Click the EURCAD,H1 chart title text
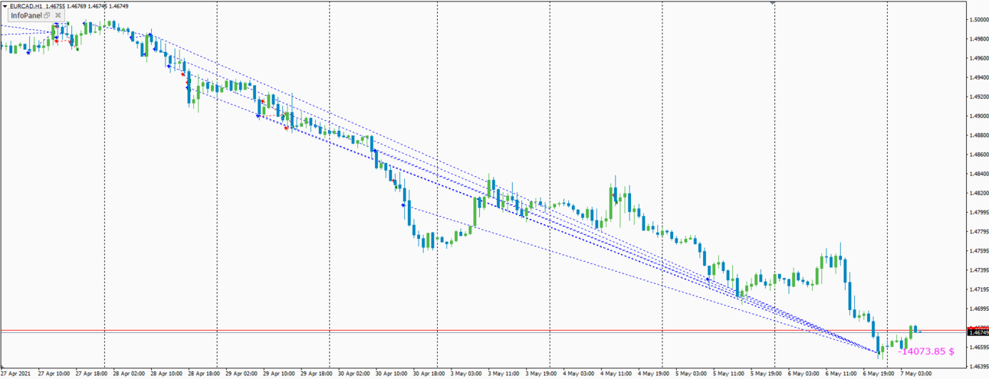This screenshot has width=989, height=379. tap(27, 6)
